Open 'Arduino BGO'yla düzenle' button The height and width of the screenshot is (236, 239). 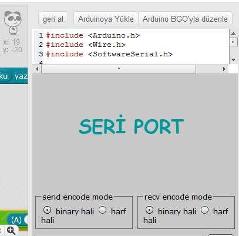[x=185, y=19]
